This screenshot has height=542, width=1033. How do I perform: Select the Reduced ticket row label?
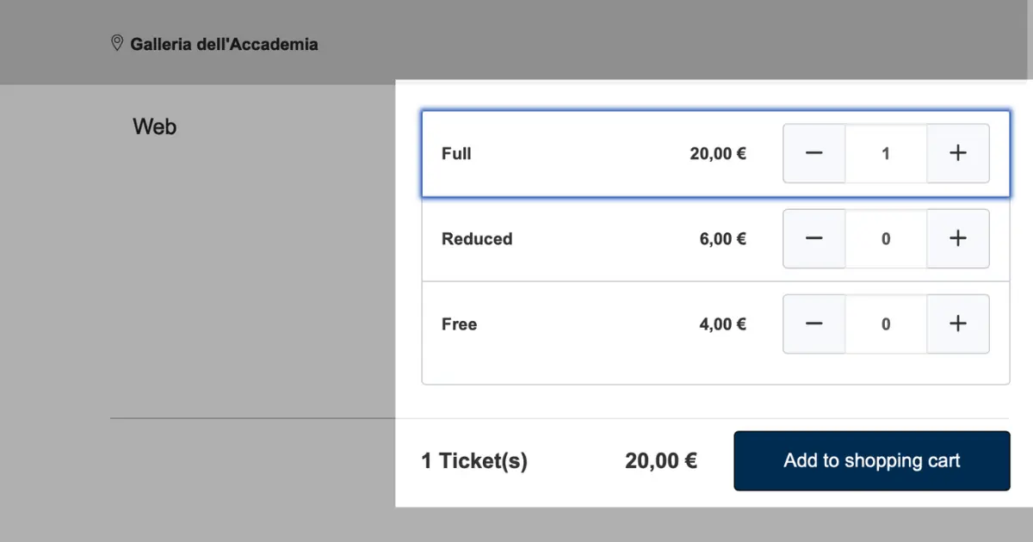coord(477,239)
